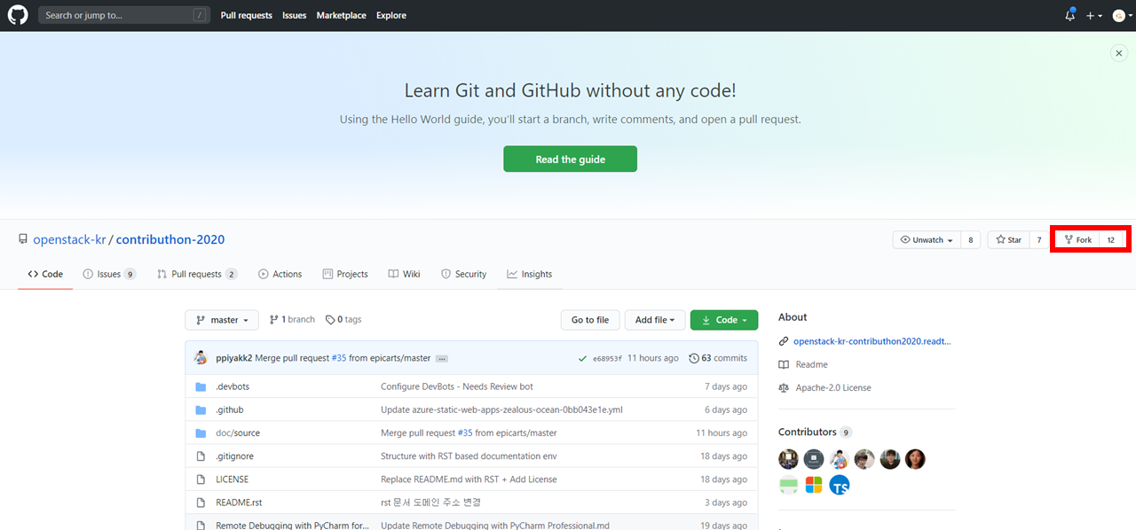This screenshot has width=1136, height=530.
Task: View the 7 stargazers count
Action: [1039, 240]
